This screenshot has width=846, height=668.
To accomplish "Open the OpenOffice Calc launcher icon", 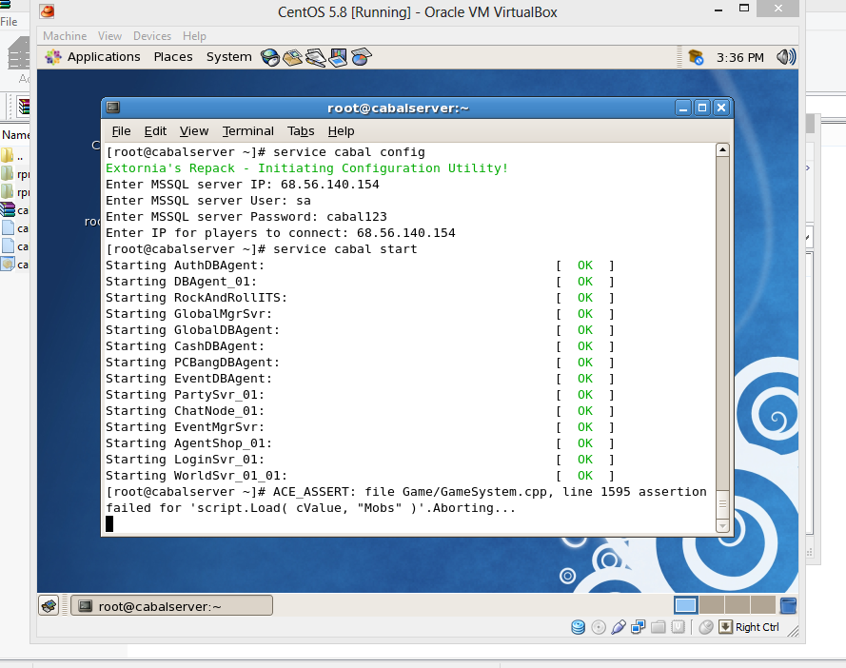I will click(362, 57).
